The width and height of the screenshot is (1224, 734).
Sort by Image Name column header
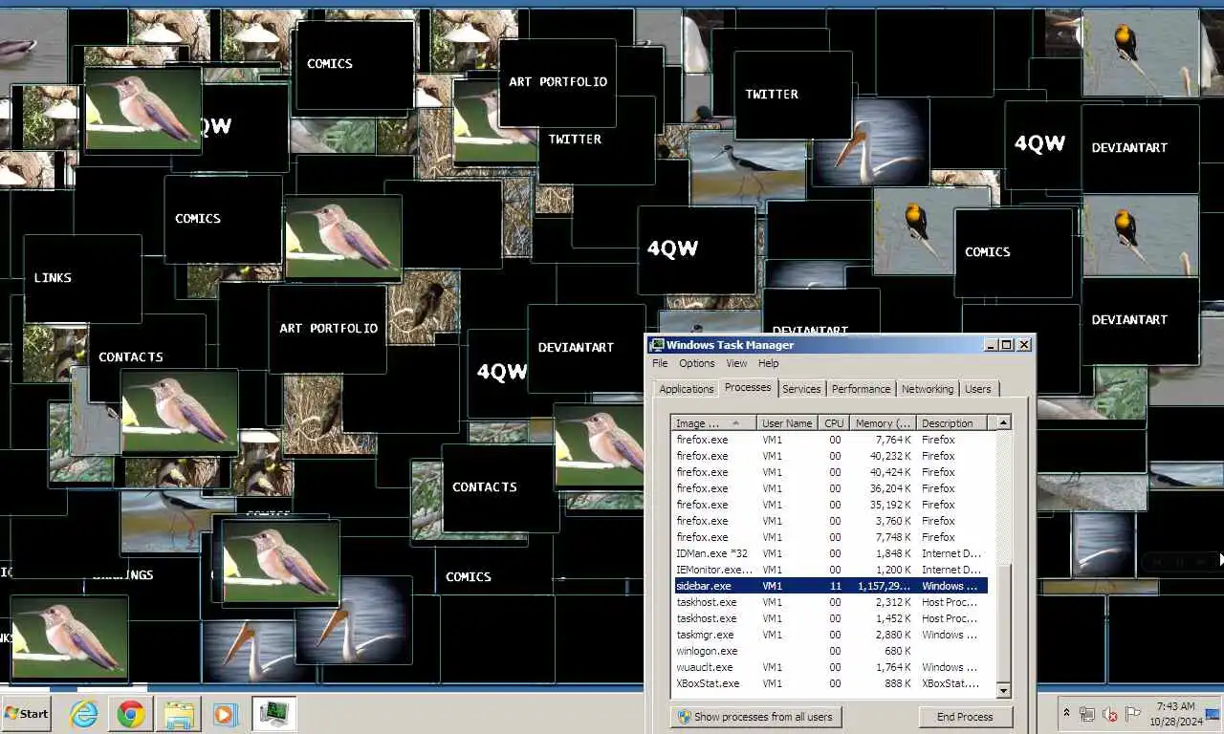click(714, 423)
